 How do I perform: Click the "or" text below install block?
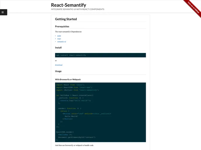56,61
